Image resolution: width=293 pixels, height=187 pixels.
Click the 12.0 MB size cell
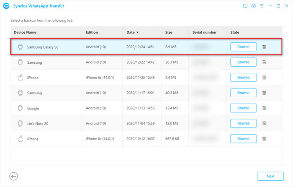pos(172,124)
